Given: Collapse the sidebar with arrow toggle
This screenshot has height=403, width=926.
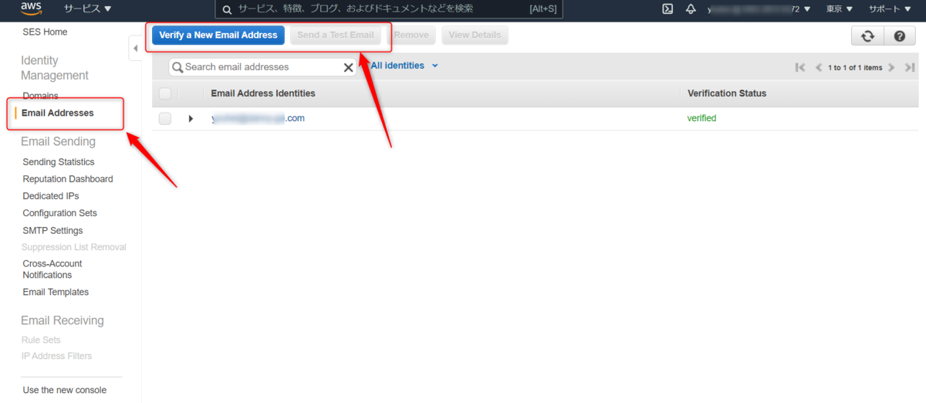Looking at the screenshot, I should pyautogui.click(x=135, y=49).
